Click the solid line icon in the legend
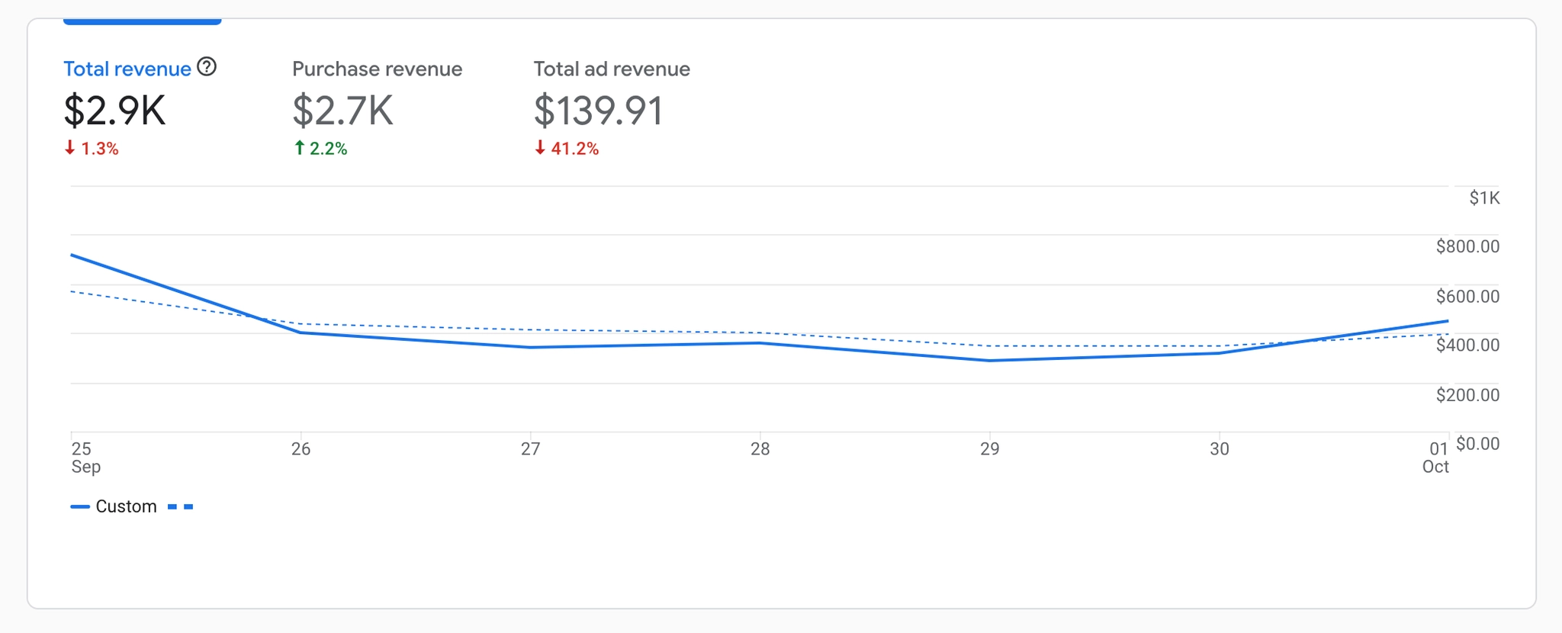Viewport: 1562px width, 633px height. (x=80, y=507)
